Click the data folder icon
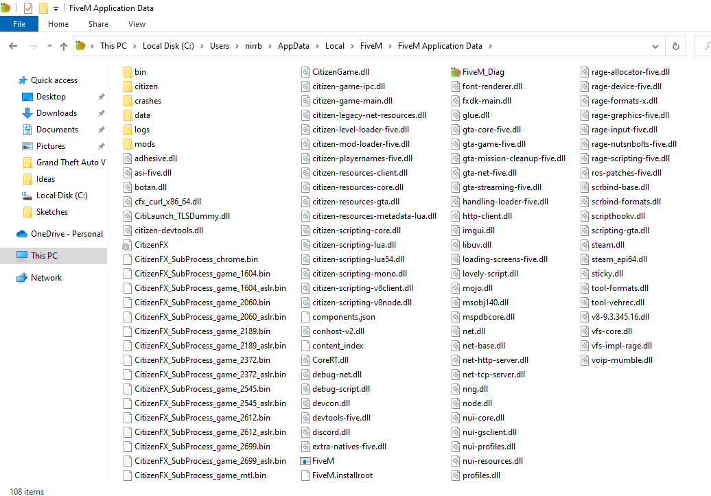 tap(128, 115)
